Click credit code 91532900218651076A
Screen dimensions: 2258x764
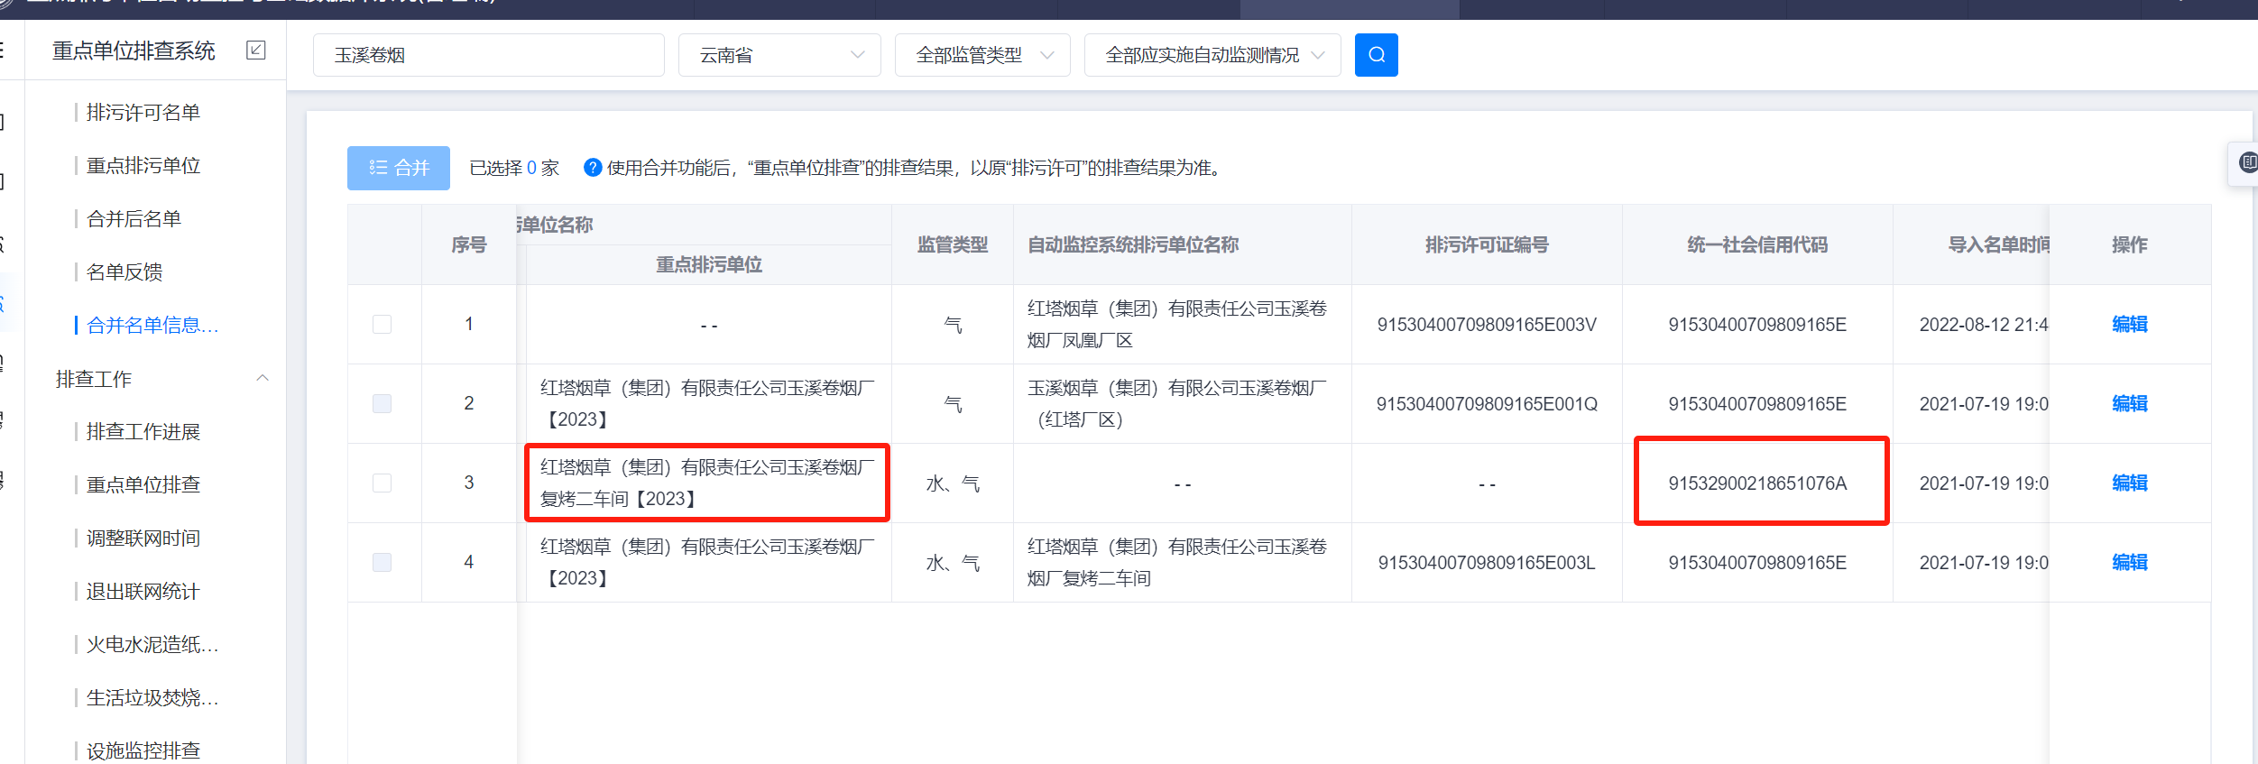point(1757,483)
